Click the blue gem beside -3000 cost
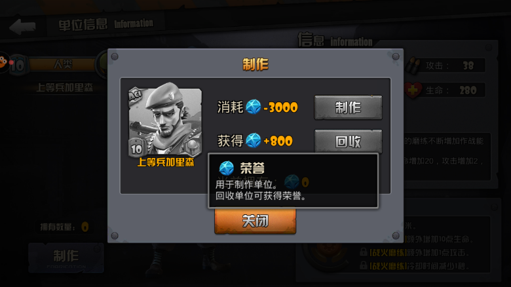511x287 pixels. pyautogui.click(x=254, y=107)
